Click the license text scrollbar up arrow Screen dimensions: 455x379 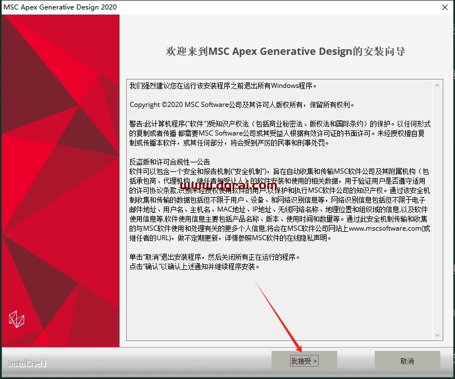click(437, 85)
